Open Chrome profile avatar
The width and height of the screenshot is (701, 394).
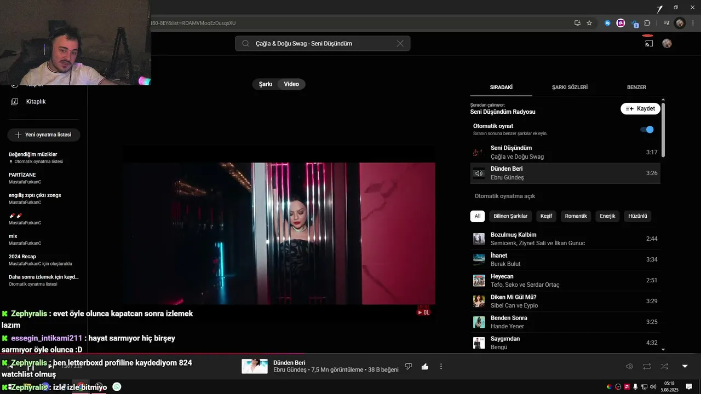tap(680, 23)
